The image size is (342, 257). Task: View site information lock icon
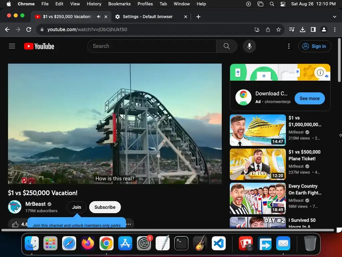[42, 29]
